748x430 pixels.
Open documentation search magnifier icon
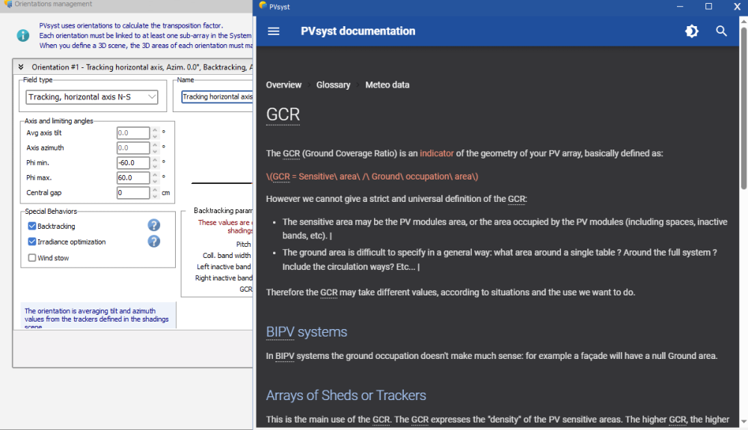(x=721, y=31)
